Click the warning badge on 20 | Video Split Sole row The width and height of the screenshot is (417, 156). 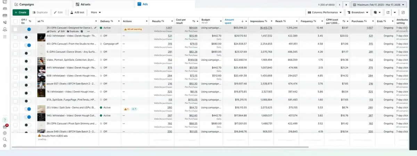(126, 109)
